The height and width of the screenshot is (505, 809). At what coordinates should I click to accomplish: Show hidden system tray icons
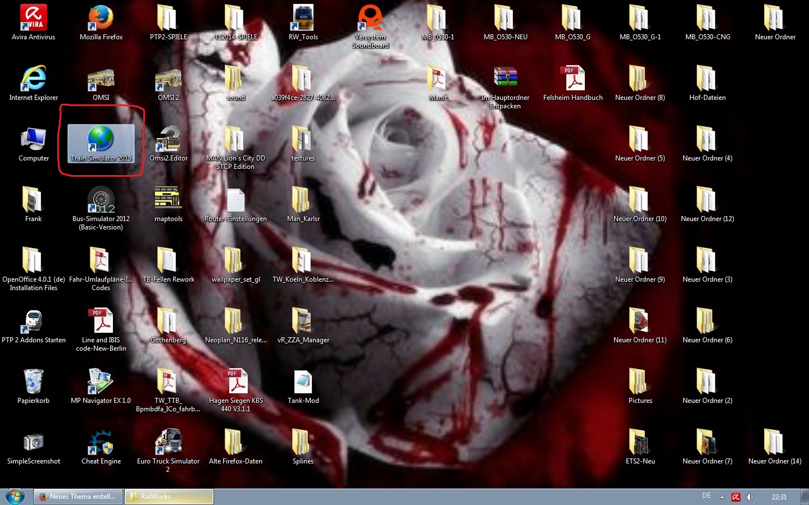tap(722, 497)
